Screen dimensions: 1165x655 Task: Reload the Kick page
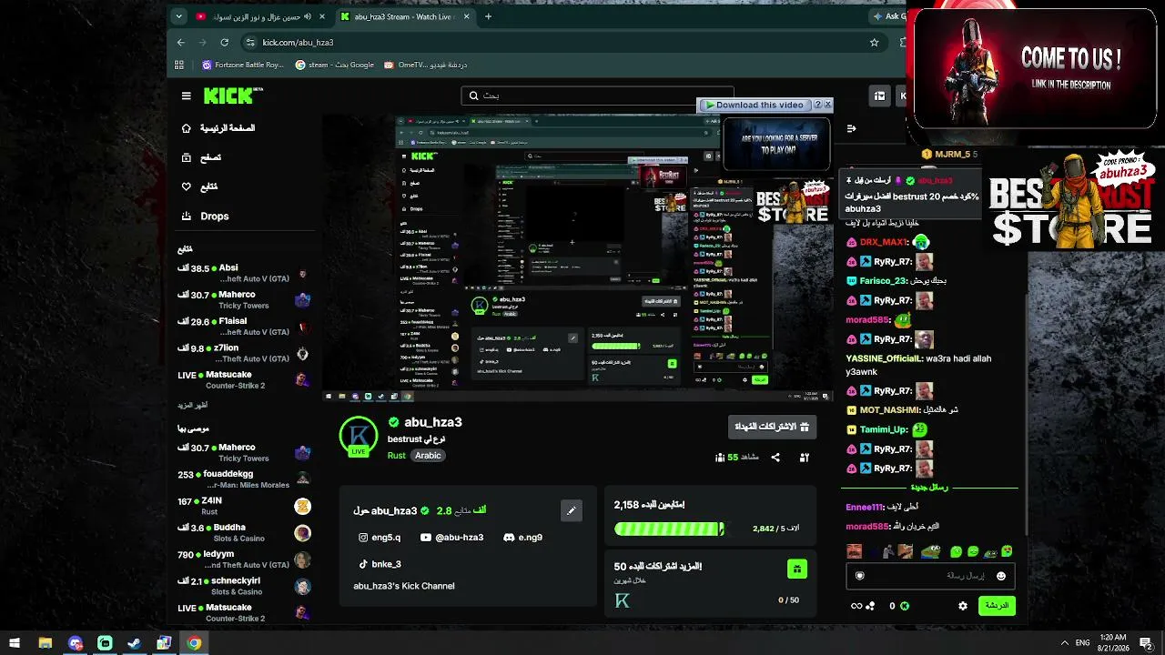click(x=224, y=43)
